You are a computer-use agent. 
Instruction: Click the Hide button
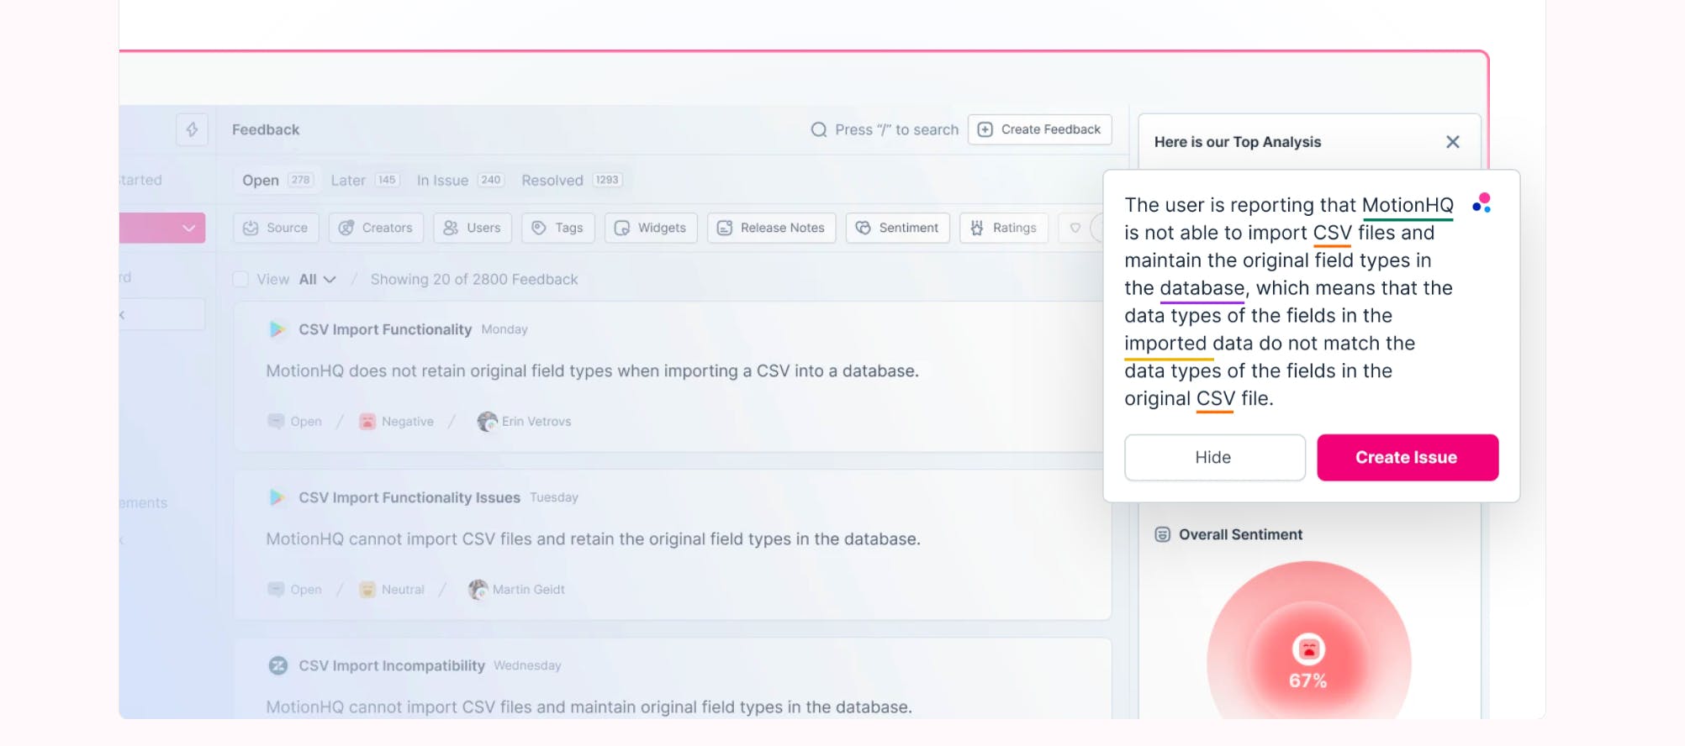pyautogui.click(x=1215, y=457)
